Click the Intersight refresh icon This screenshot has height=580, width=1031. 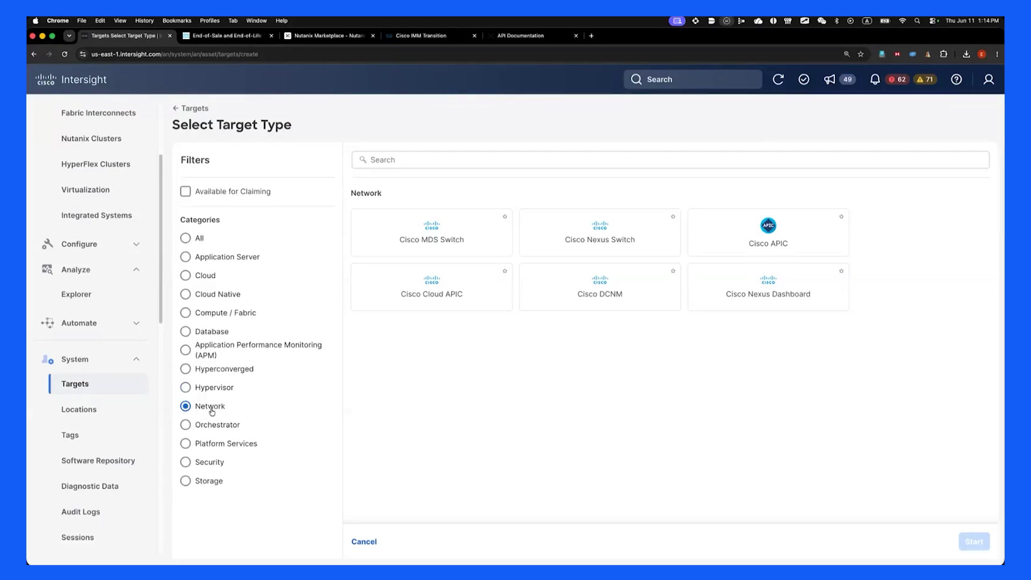coord(778,79)
